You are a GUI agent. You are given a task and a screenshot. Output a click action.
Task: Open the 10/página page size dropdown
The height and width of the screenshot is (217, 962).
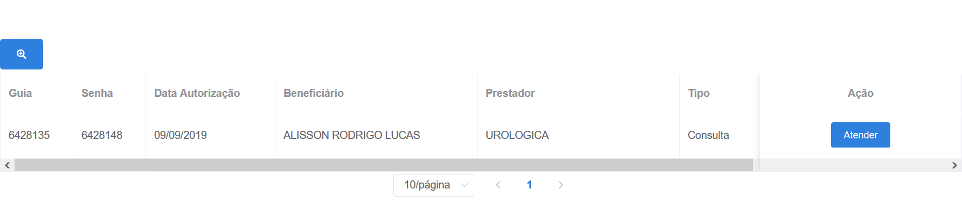[434, 185]
